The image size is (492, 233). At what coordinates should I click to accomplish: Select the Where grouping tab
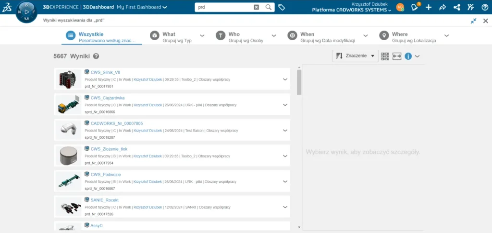[x=407, y=37]
